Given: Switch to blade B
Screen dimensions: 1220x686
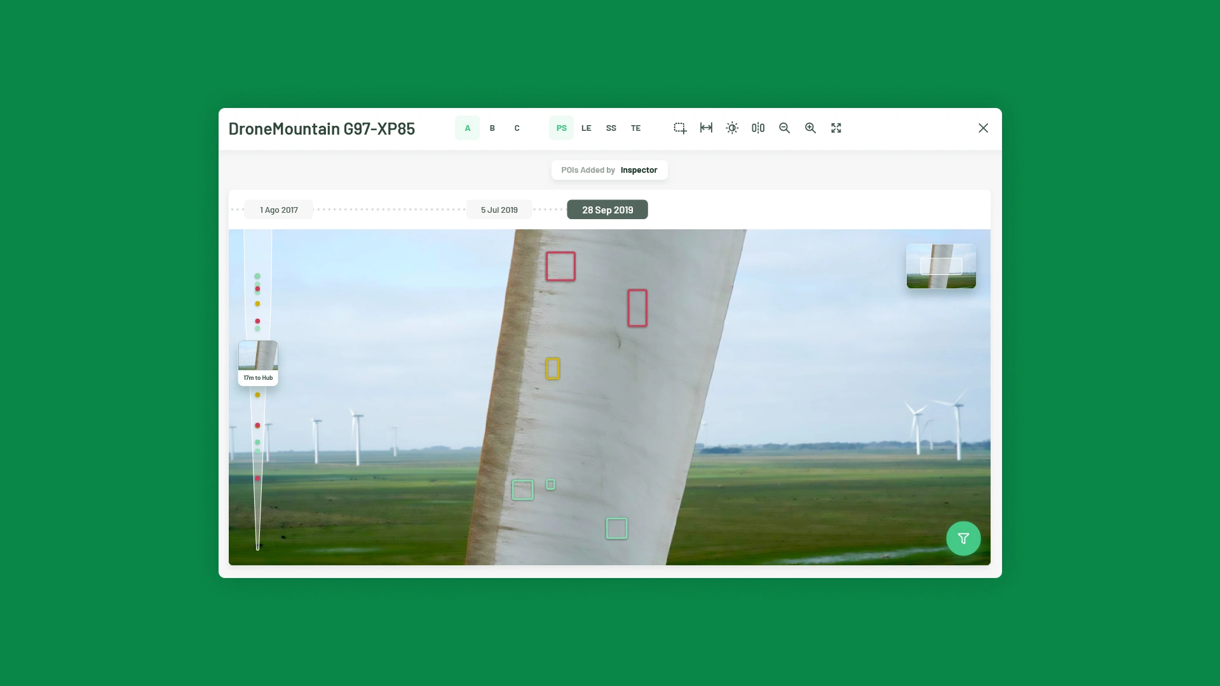Looking at the screenshot, I should pos(492,128).
